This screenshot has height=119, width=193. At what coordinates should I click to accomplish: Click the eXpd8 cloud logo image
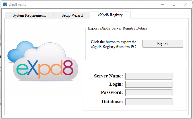[43, 61]
